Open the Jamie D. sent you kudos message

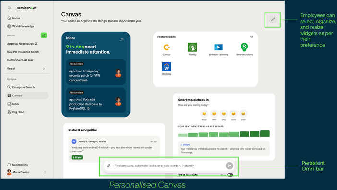(x=114, y=149)
